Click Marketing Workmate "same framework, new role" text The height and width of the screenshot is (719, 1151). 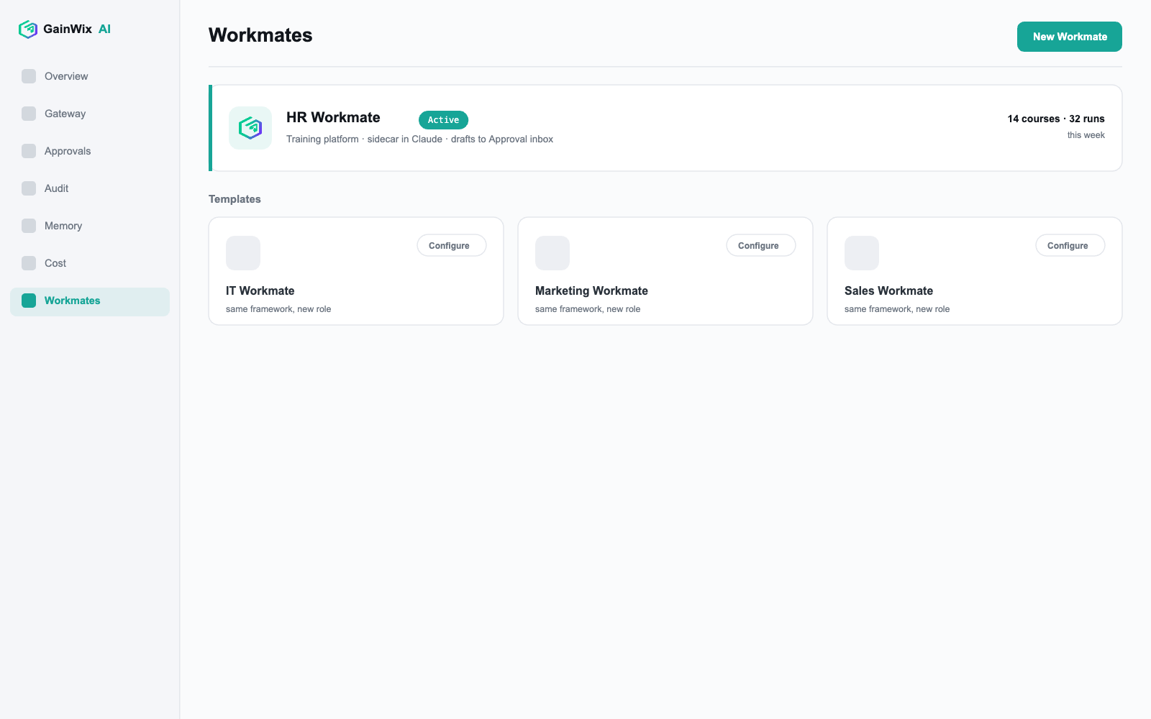(588, 309)
